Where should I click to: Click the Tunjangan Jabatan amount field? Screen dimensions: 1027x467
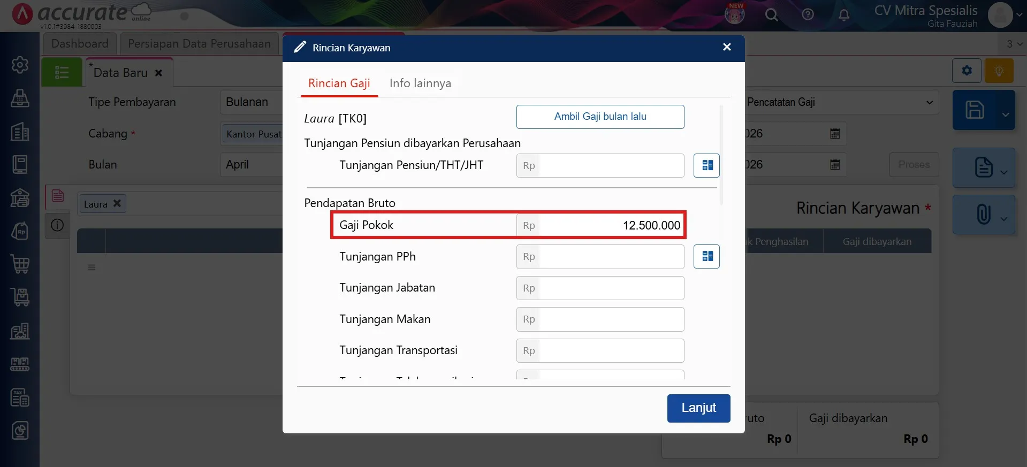pyautogui.click(x=600, y=288)
